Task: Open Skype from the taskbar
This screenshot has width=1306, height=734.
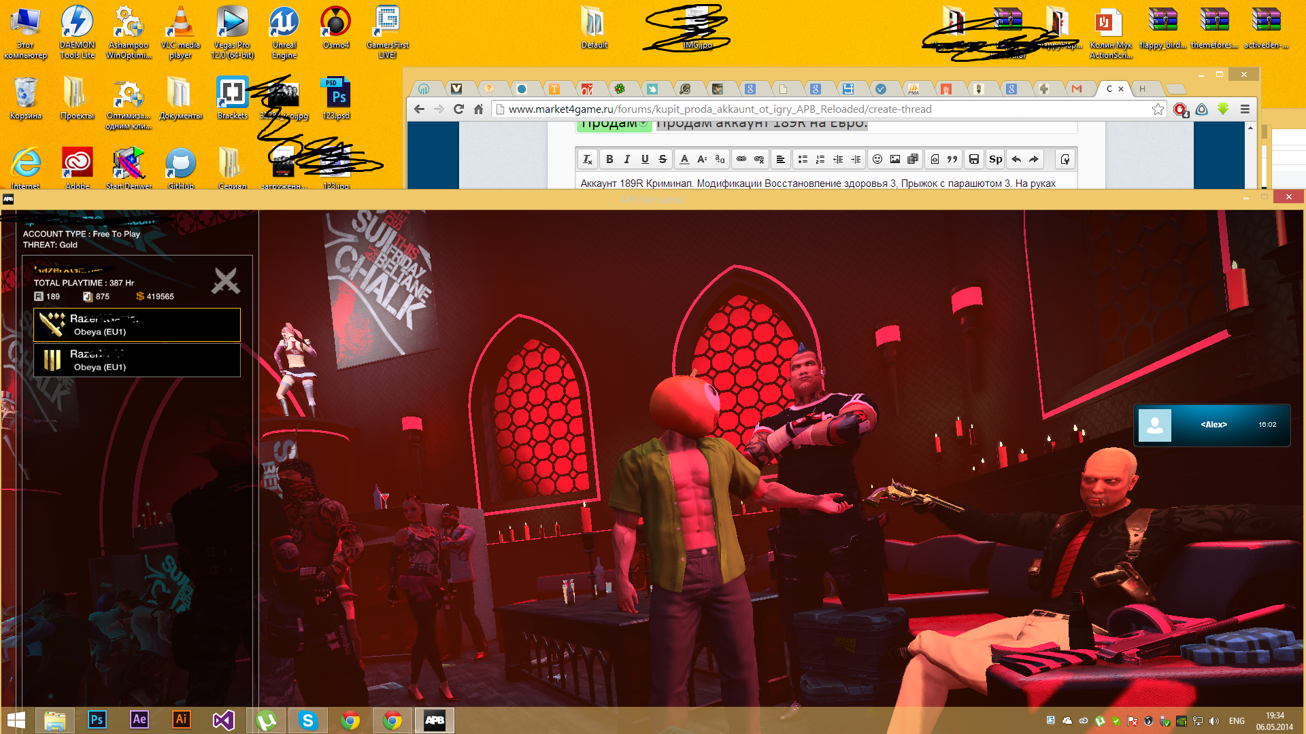Action: (x=308, y=720)
